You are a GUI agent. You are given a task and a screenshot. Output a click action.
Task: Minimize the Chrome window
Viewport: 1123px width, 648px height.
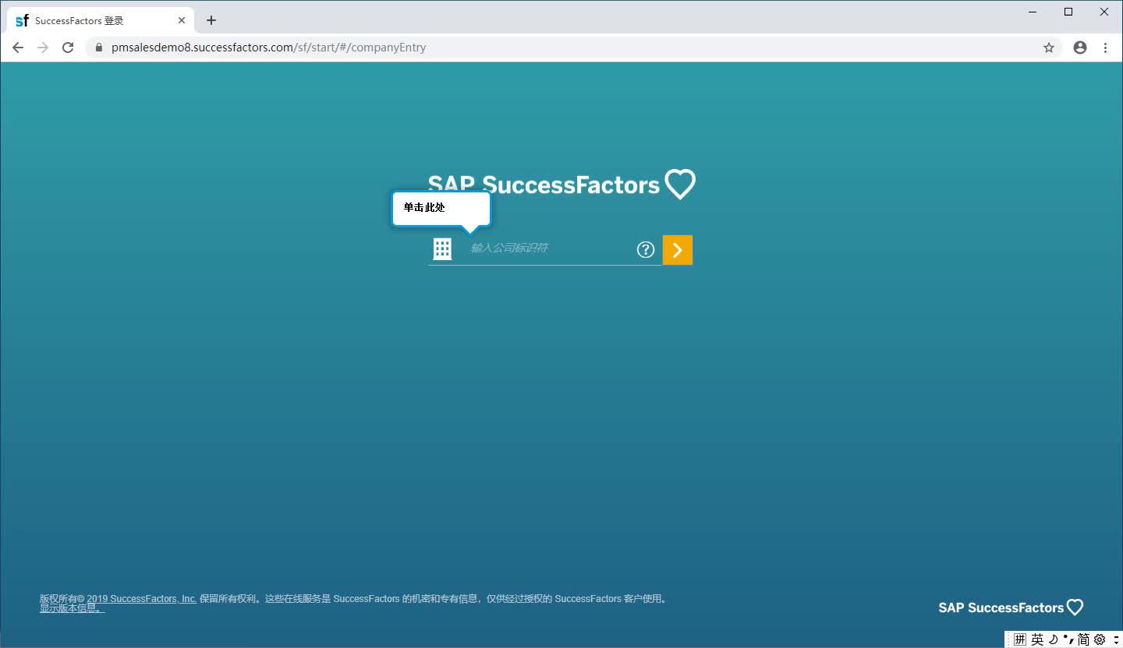pos(1033,12)
